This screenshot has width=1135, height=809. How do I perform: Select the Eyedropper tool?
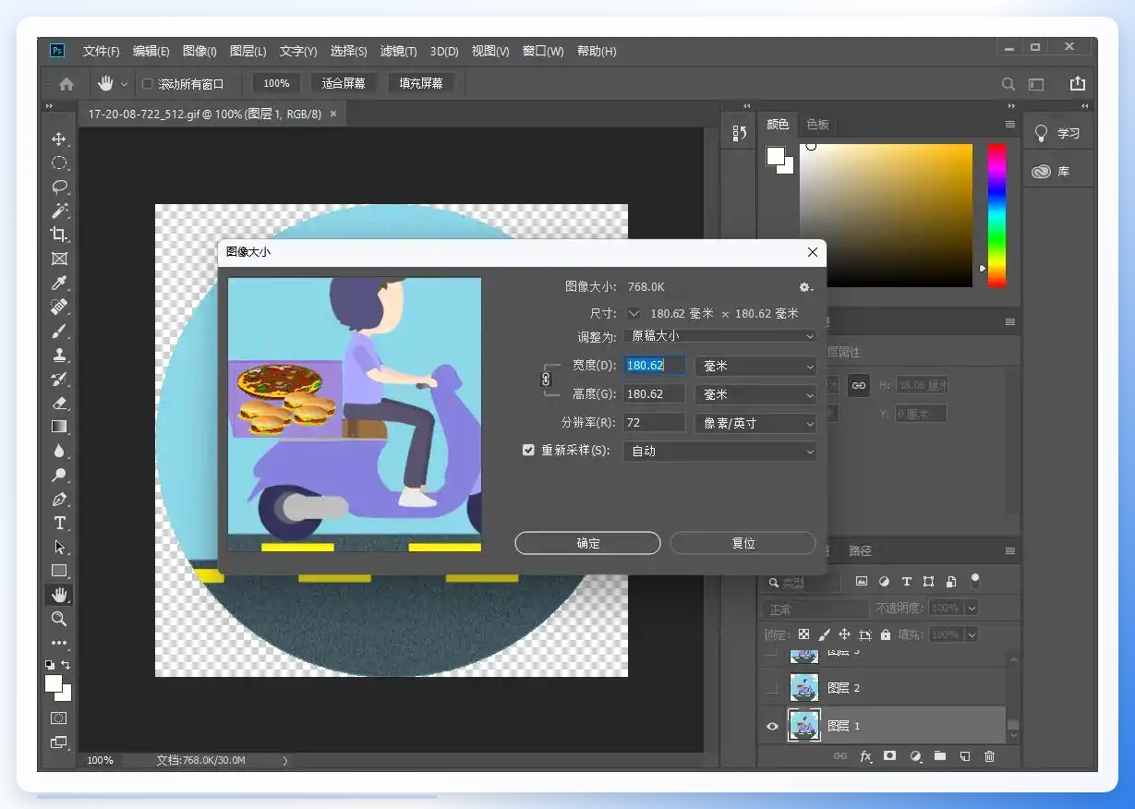tap(59, 283)
